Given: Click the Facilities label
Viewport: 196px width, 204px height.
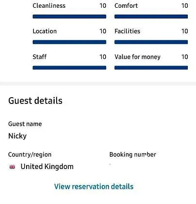Looking at the screenshot, I should (127, 31).
